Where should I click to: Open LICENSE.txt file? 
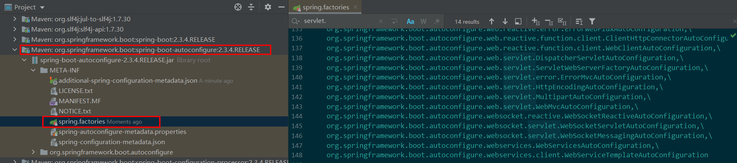76,91
